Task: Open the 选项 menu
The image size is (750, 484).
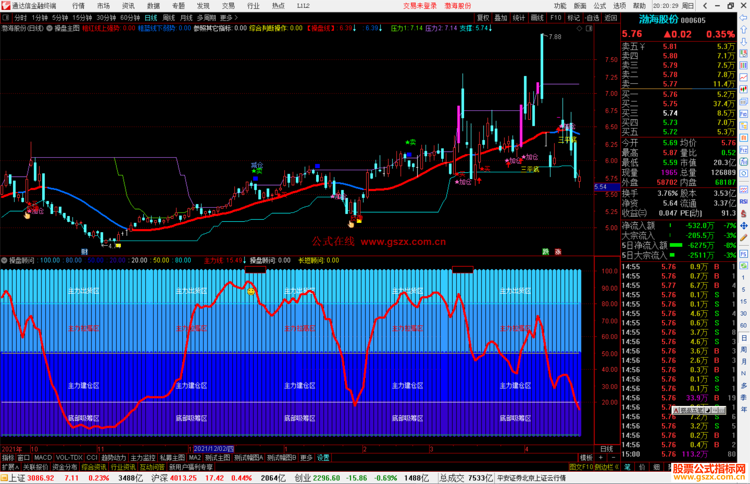Action: click(x=619, y=6)
